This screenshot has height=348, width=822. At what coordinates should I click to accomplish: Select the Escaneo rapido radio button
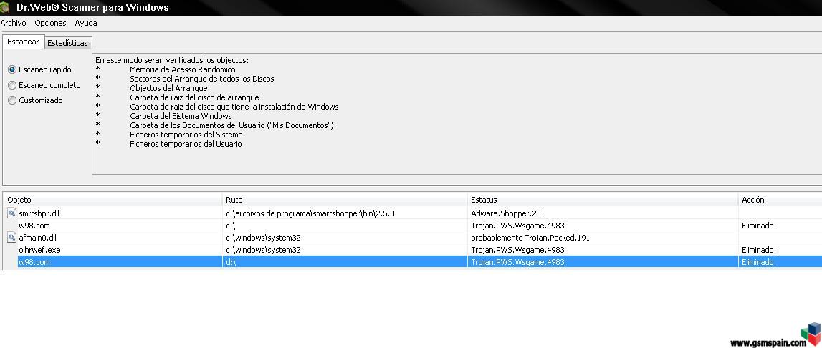[x=12, y=69]
